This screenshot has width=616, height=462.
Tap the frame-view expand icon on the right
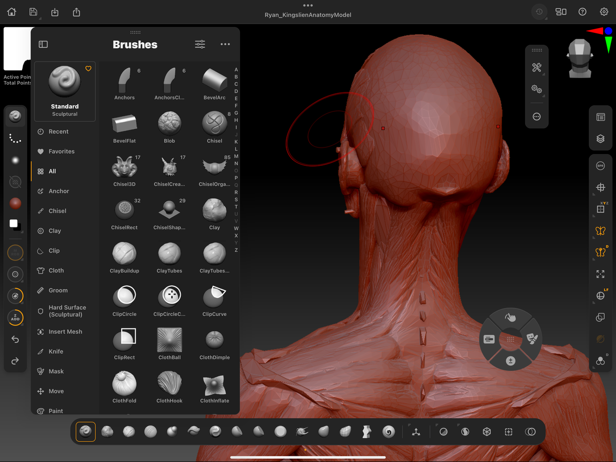click(601, 274)
